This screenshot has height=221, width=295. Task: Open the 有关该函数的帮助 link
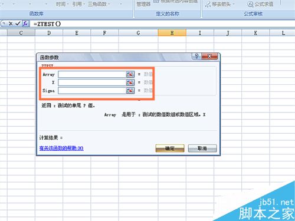click(61, 148)
